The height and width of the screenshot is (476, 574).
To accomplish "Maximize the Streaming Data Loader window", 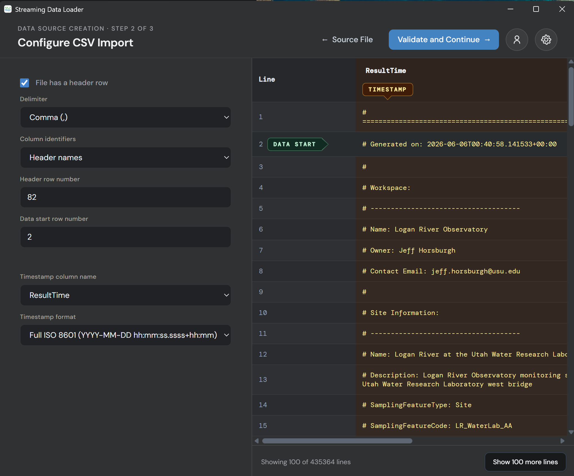I will 536,9.
